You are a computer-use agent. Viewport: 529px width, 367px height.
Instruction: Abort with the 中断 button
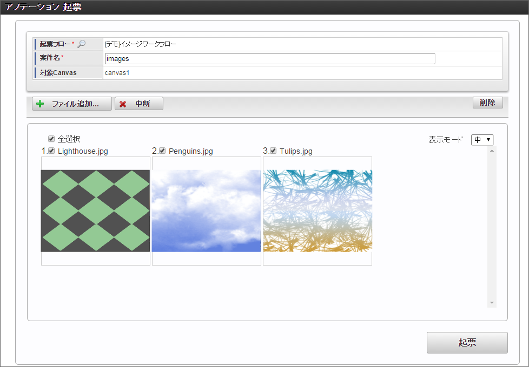tap(139, 104)
